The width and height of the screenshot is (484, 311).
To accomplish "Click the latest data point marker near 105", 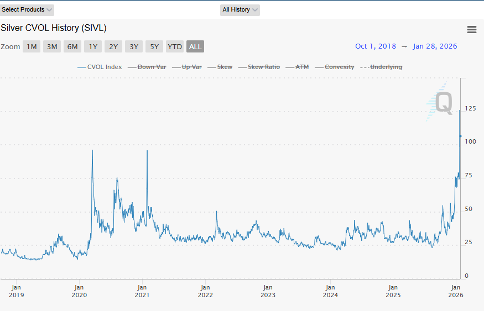I will click(x=461, y=136).
